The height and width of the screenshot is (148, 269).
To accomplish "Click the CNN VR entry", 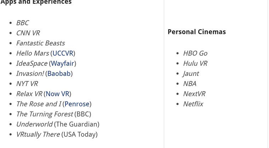I will click(28, 33).
